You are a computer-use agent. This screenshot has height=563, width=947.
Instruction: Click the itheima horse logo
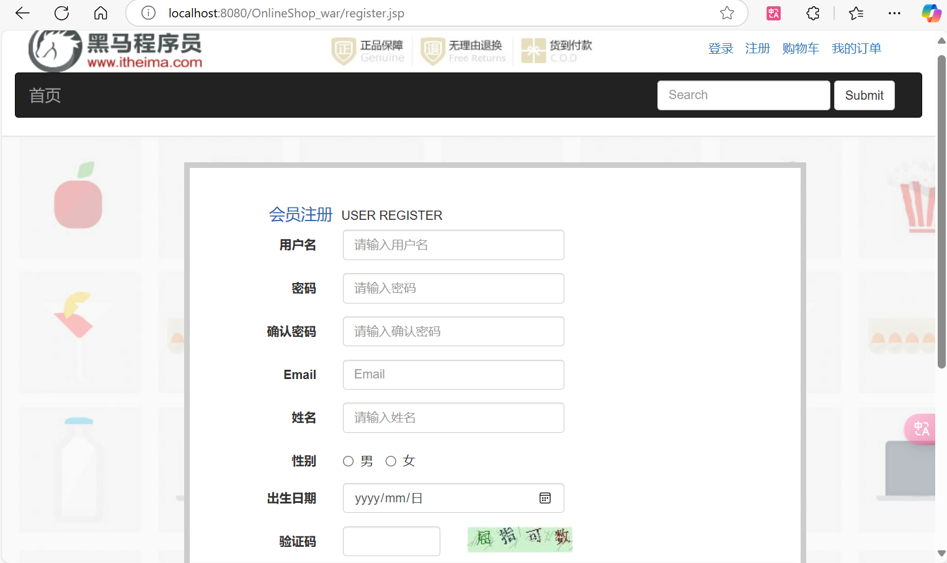[x=55, y=50]
